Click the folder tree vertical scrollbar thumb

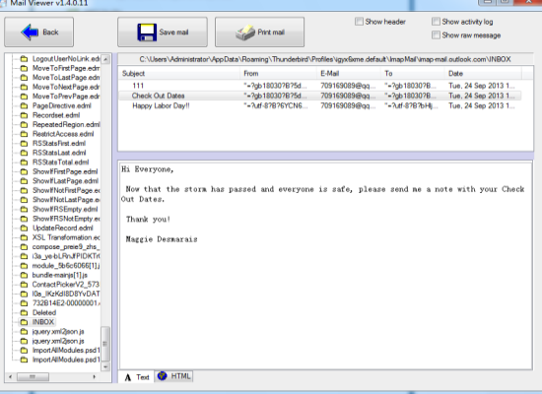[105, 343]
